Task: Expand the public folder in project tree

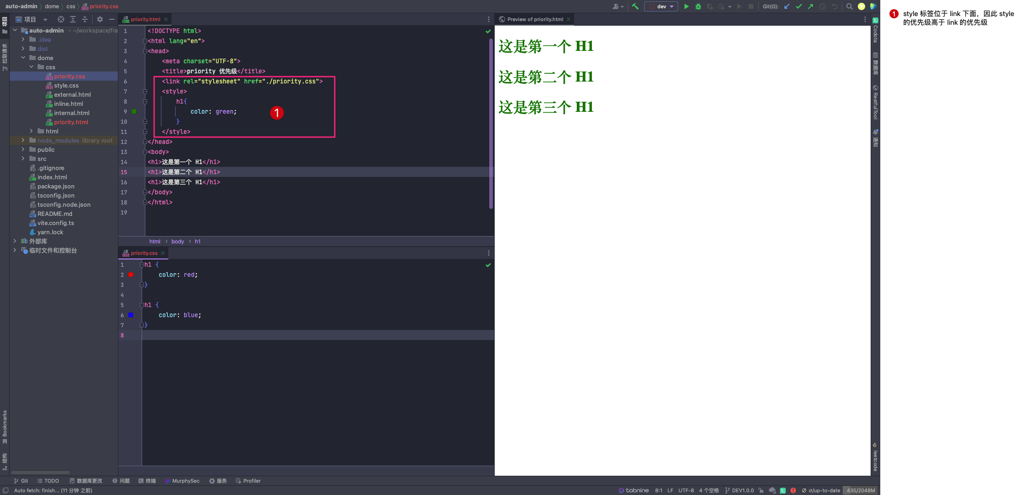Action: (x=23, y=149)
